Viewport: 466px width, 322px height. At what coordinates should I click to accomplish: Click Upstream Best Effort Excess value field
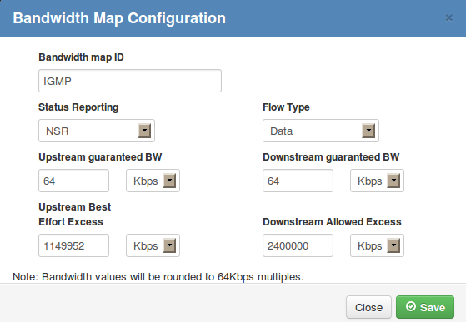pos(73,245)
